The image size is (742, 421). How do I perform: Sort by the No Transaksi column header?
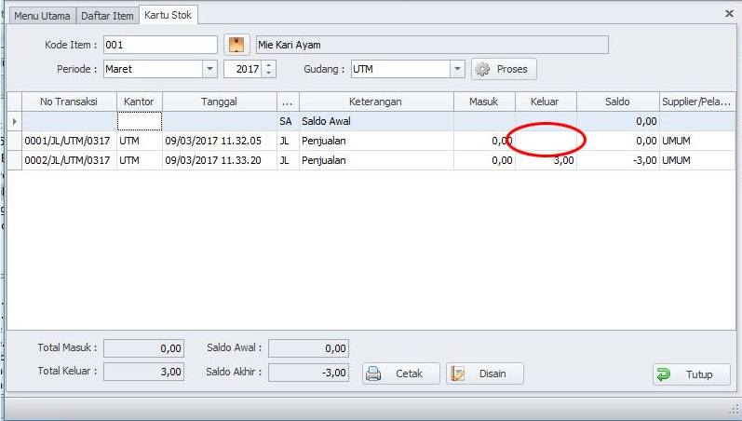(x=69, y=102)
